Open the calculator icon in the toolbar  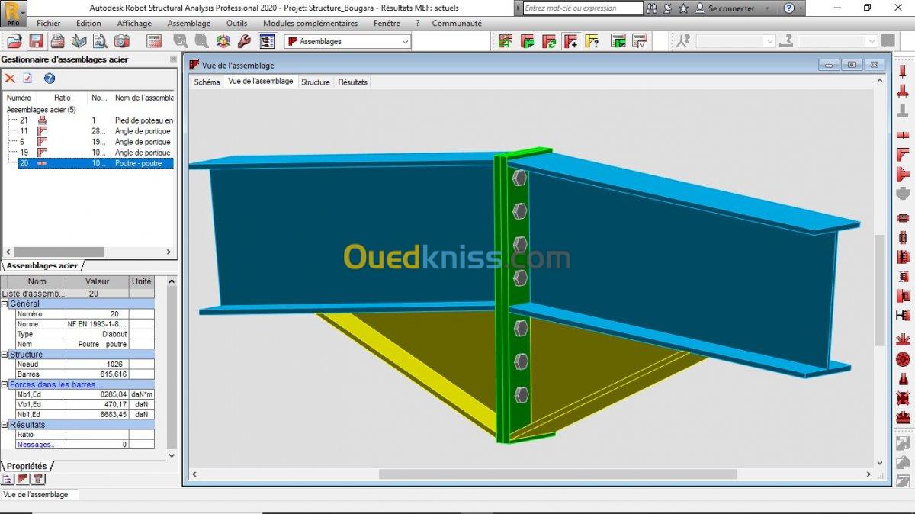153,41
